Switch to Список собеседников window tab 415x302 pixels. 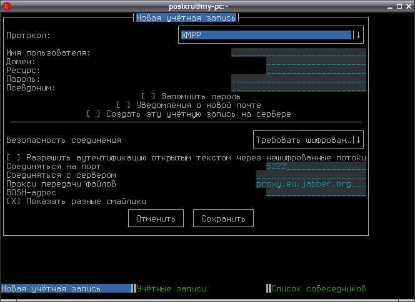point(319,288)
